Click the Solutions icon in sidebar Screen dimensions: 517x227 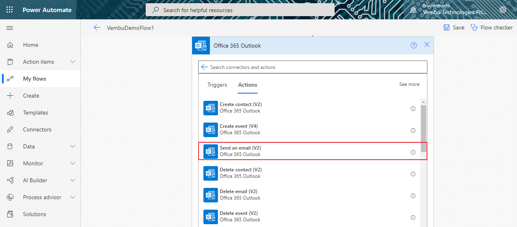pyautogui.click(x=10, y=214)
